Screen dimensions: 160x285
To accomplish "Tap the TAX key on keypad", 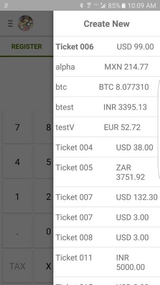I will (17, 266).
